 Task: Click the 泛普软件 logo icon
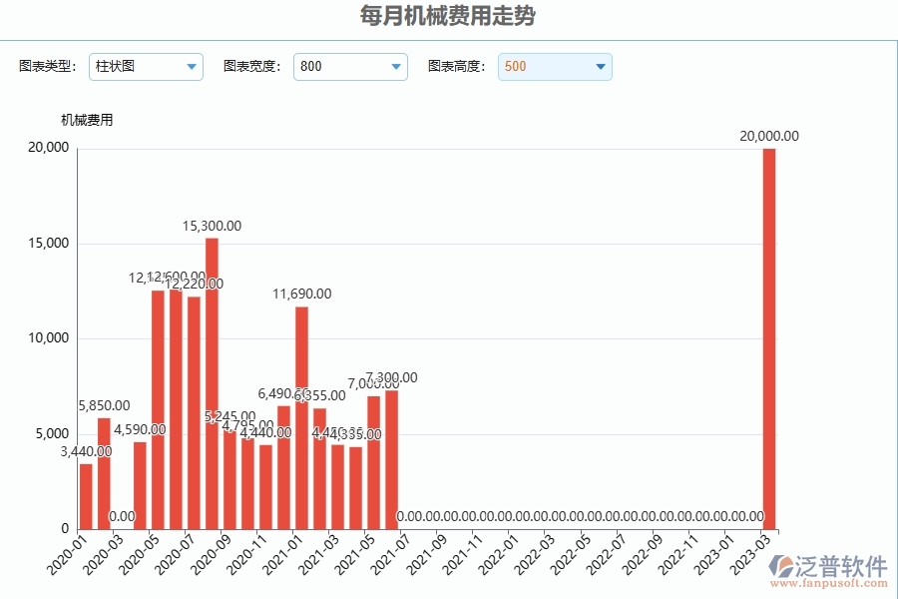(780, 563)
